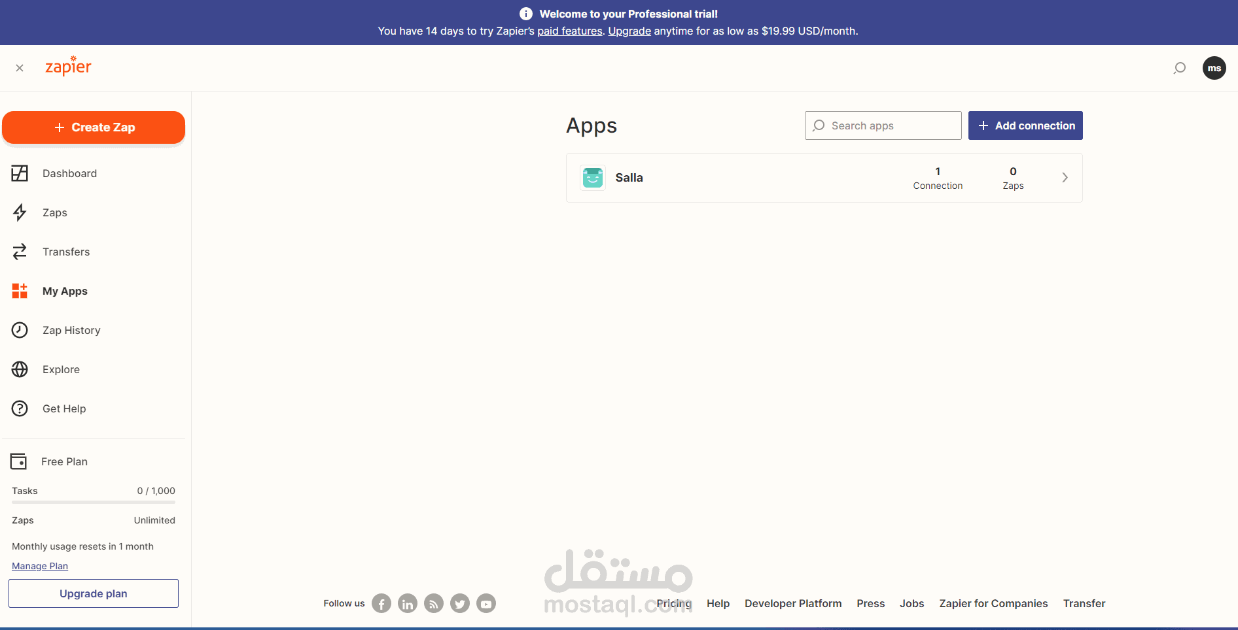
Task: Open the search magnifier icon in header
Action: pos(1179,68)
